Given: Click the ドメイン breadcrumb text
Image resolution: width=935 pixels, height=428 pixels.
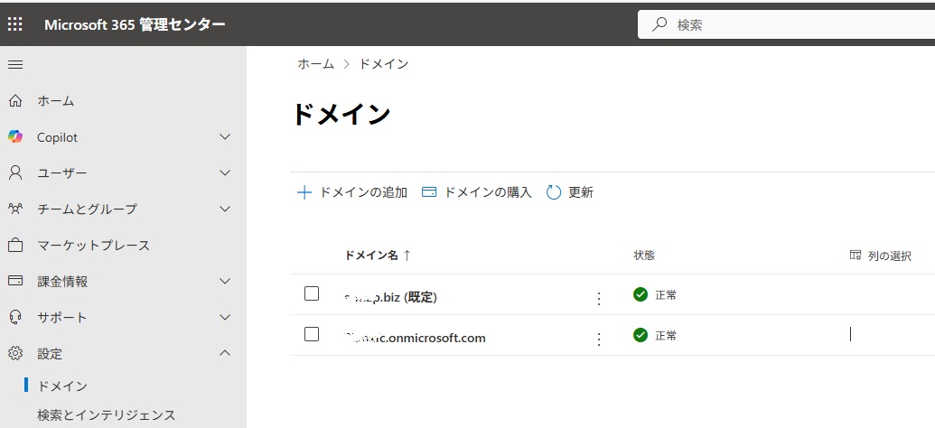Looking at the screenshot, I should point(383,64).
